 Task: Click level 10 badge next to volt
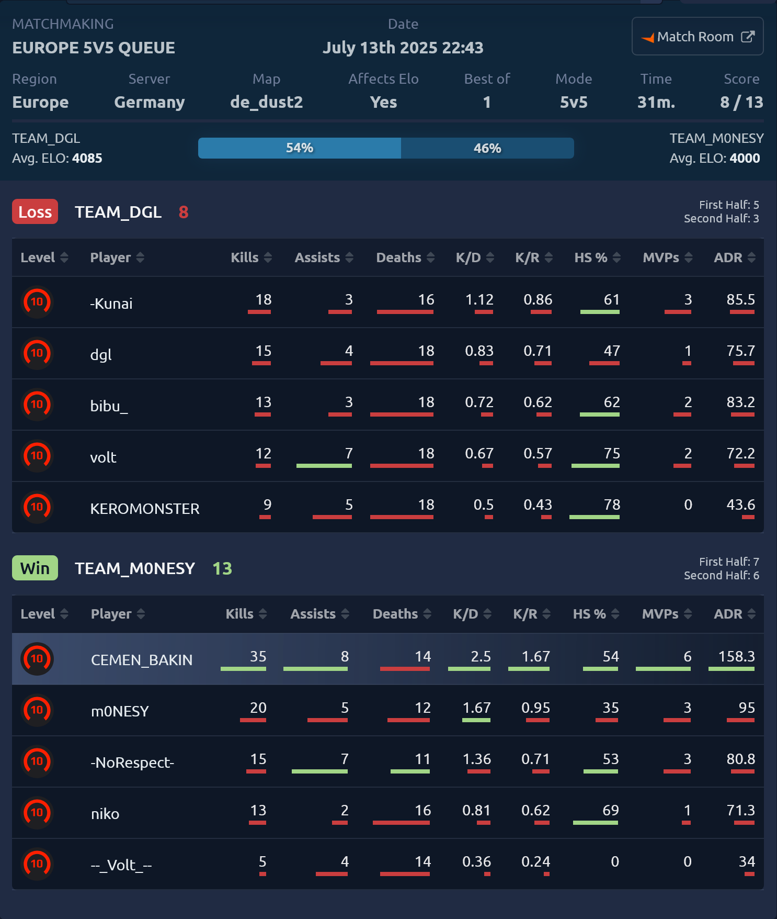click(x=37, y=456)
